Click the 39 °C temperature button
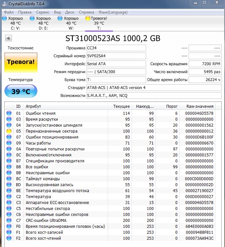225x247 pixels. (21, 91)
